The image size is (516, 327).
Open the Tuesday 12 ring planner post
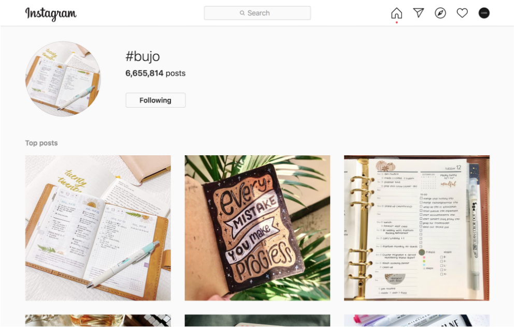(417, 228)
